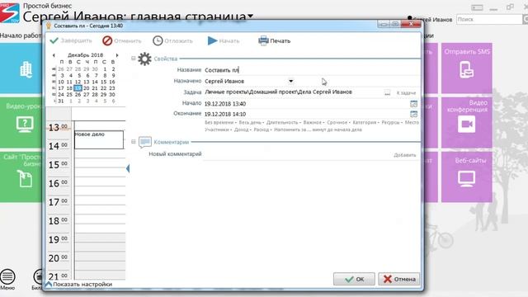The width and height of the screenshot is (528, 297).
Task: Click the Видео-уроки tile in main window
Action: (21, 123)
